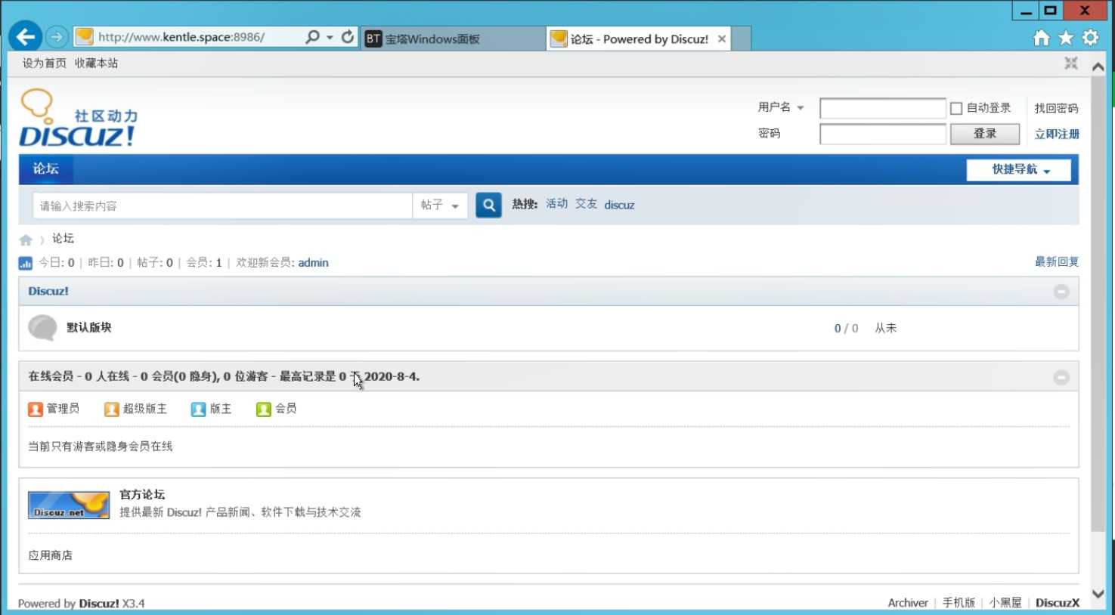
Task: Enable the 自动登录 checkbox
Action: coord(956,108)
